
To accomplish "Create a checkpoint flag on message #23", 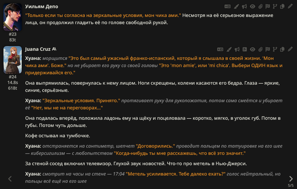I will [x=268, y=6].
